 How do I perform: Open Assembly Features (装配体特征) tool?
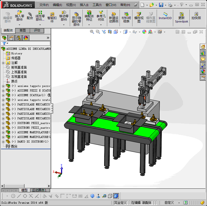tap(89, 16)
